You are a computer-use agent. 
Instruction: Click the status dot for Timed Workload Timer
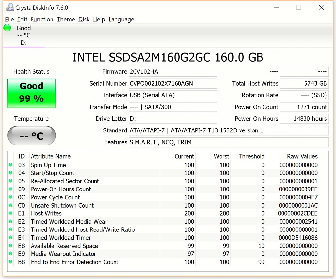pos(10,237)
